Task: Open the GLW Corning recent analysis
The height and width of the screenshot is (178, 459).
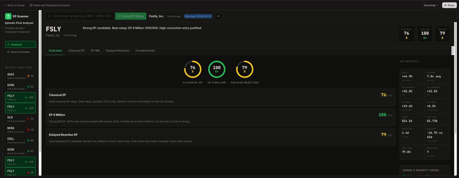Action: coord(21,119)
